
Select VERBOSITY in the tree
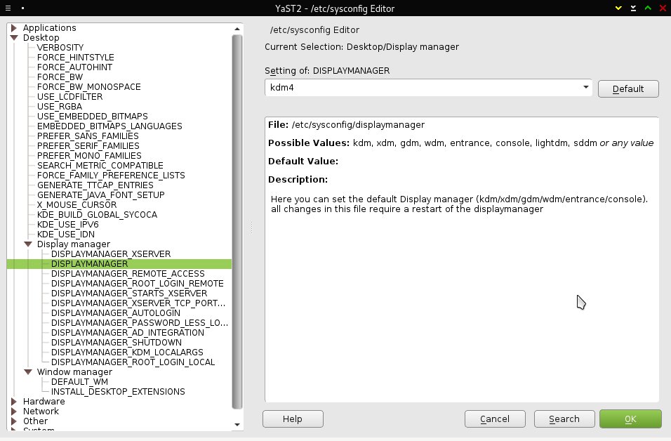click(60, 48)
